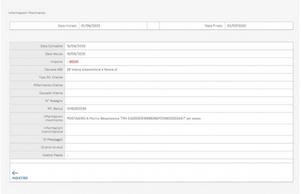This screenshot has height=194, width=301.
Task: Click the Codice Paese value cell
Action: point(178,155)
